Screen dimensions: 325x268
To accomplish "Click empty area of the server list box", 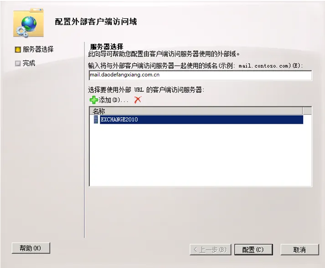I will 200,155.
